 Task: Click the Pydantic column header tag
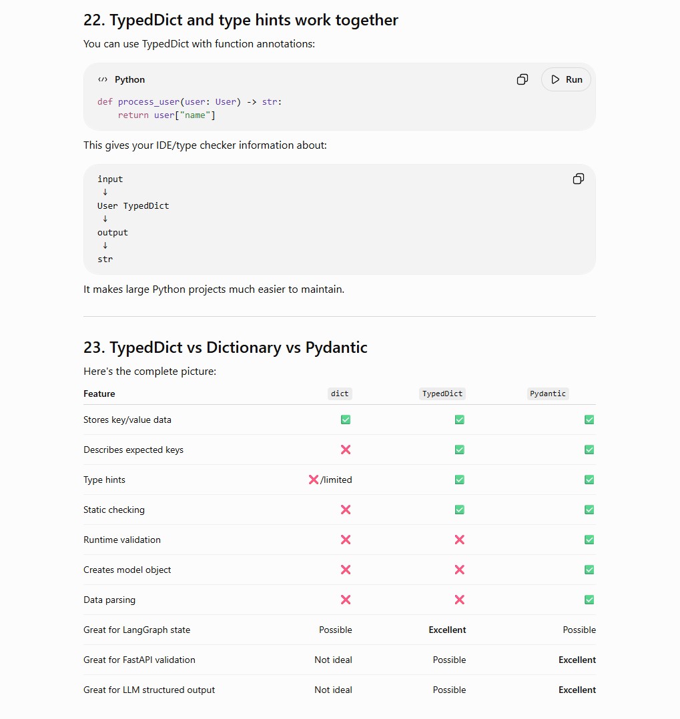click(x=547, y=394)
